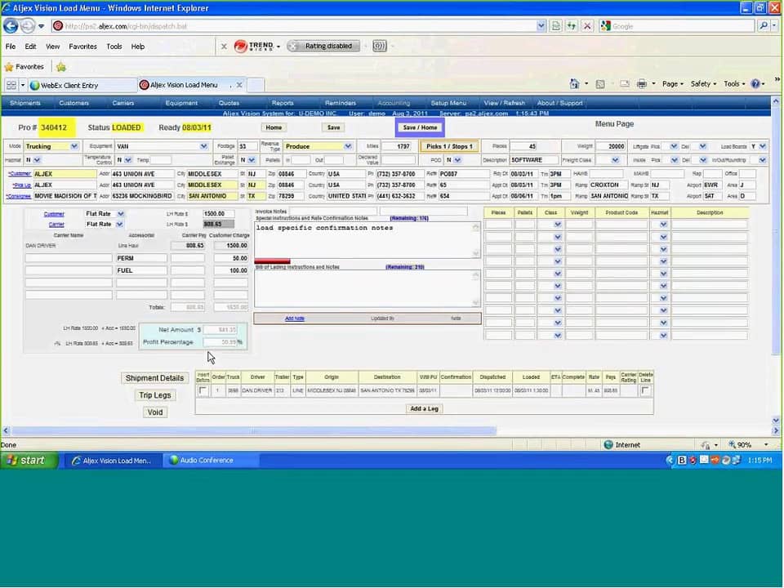The image size is (784, 588).
Task: Close the Trend Micro toolbar X
Action: click(x=224, y=47)
